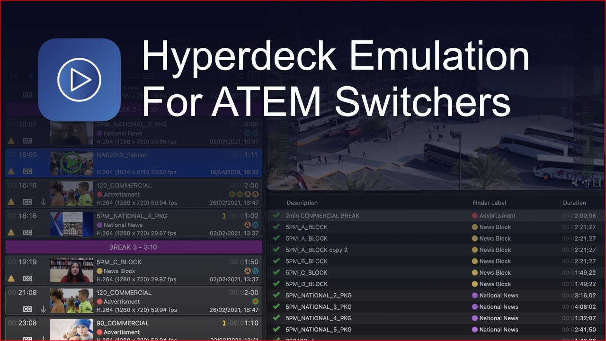606x341 pixels.
Task: Click the warning icon on NAB2019_Fabien row
Action: (11, 171)
